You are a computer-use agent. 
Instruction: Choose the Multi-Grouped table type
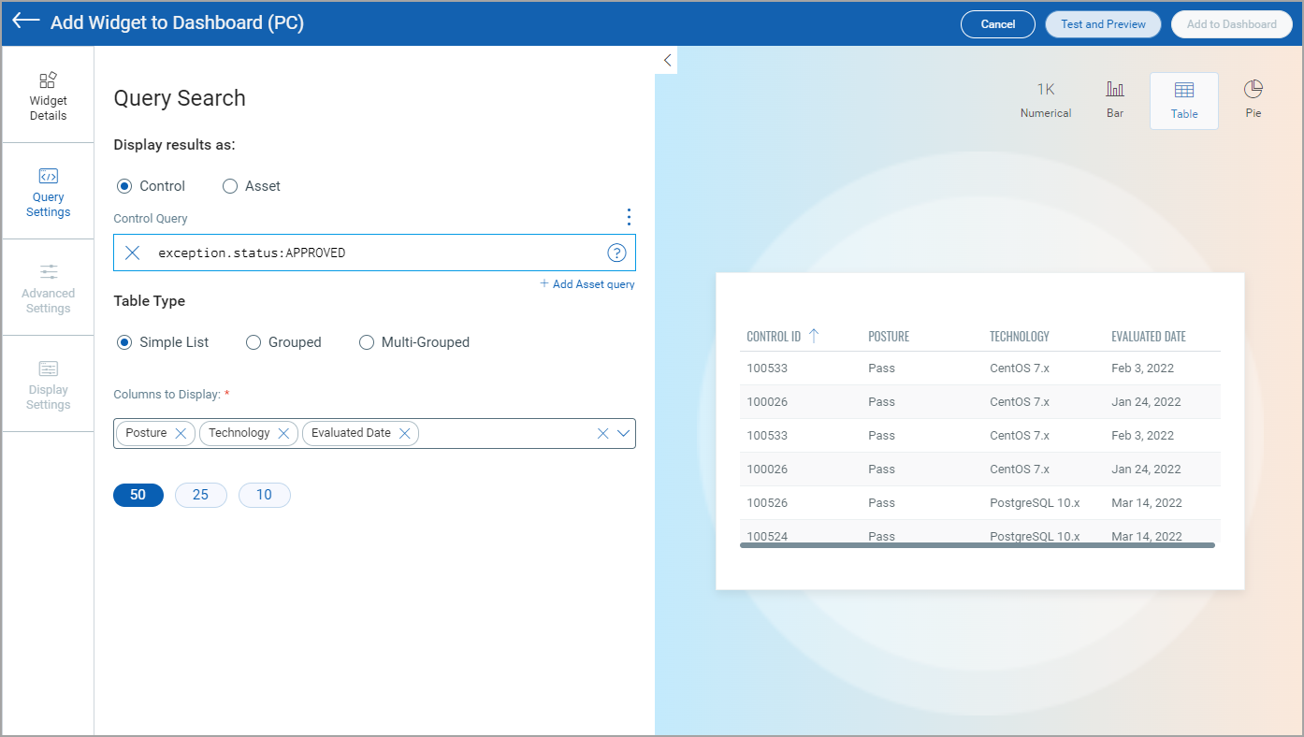(x=367, y=342)
